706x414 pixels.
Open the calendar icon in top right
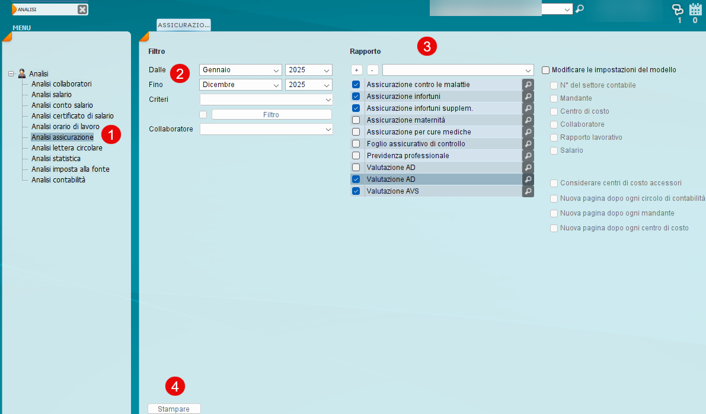(x=695, y=9)
